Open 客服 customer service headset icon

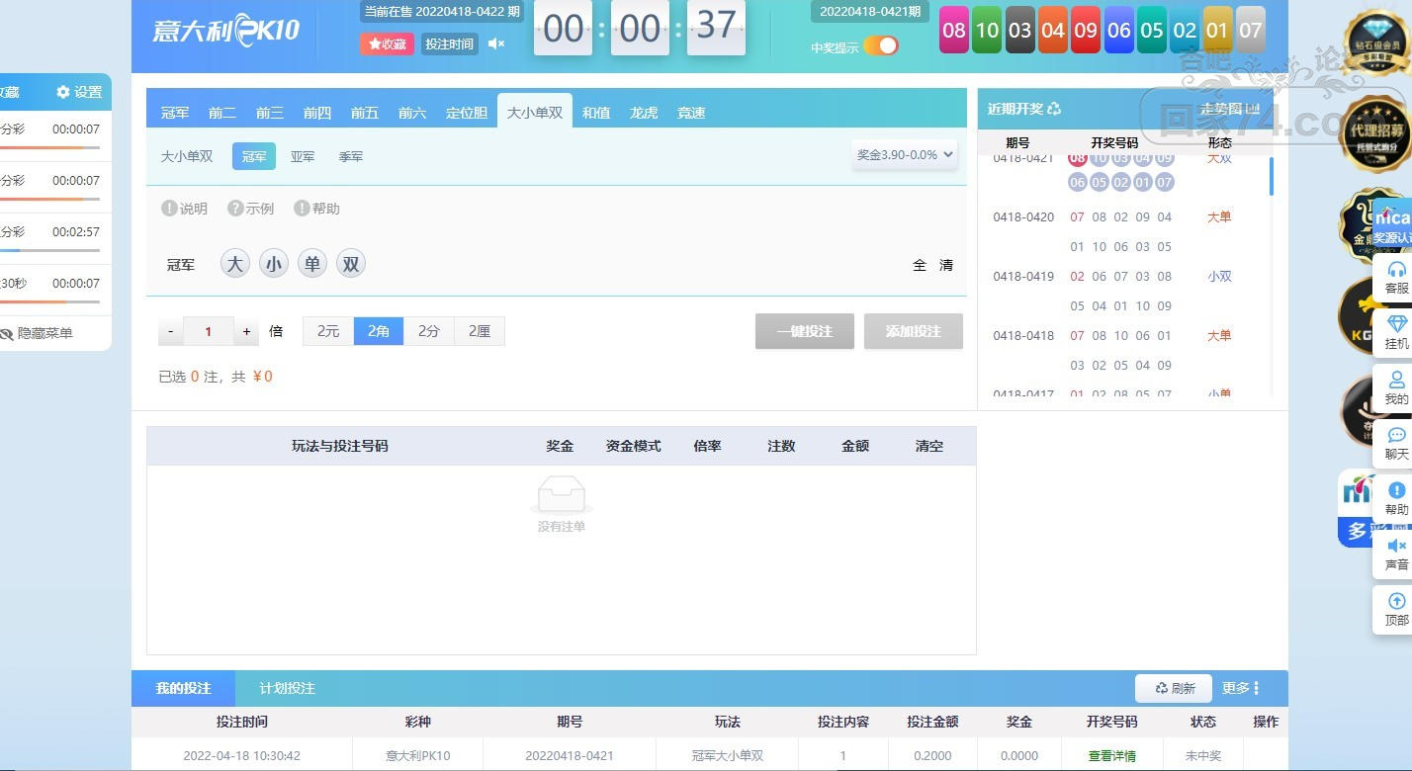click(x=1396, y=269)
